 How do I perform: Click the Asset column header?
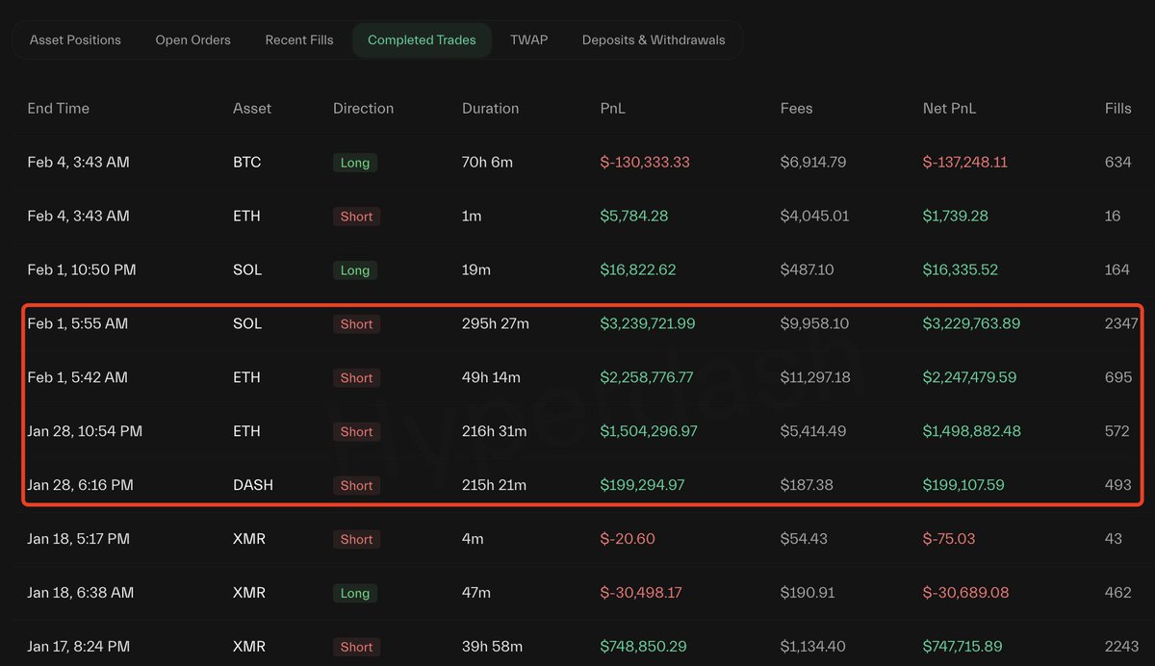(x=252, y=109)
